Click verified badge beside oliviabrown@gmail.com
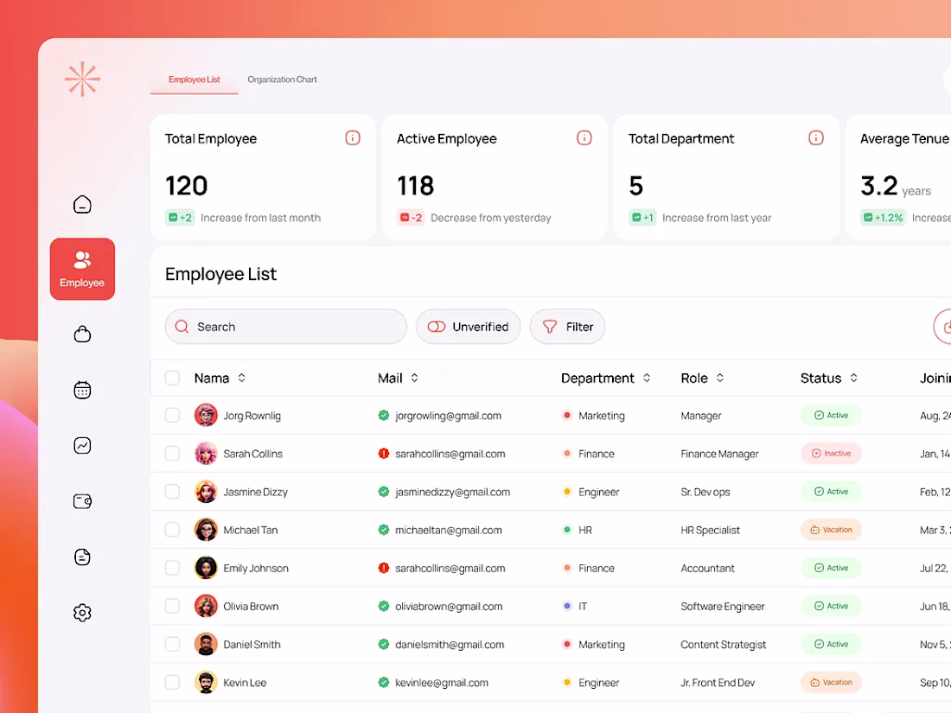Viewport: 951px width, 713px height. [x=383, y=606]
